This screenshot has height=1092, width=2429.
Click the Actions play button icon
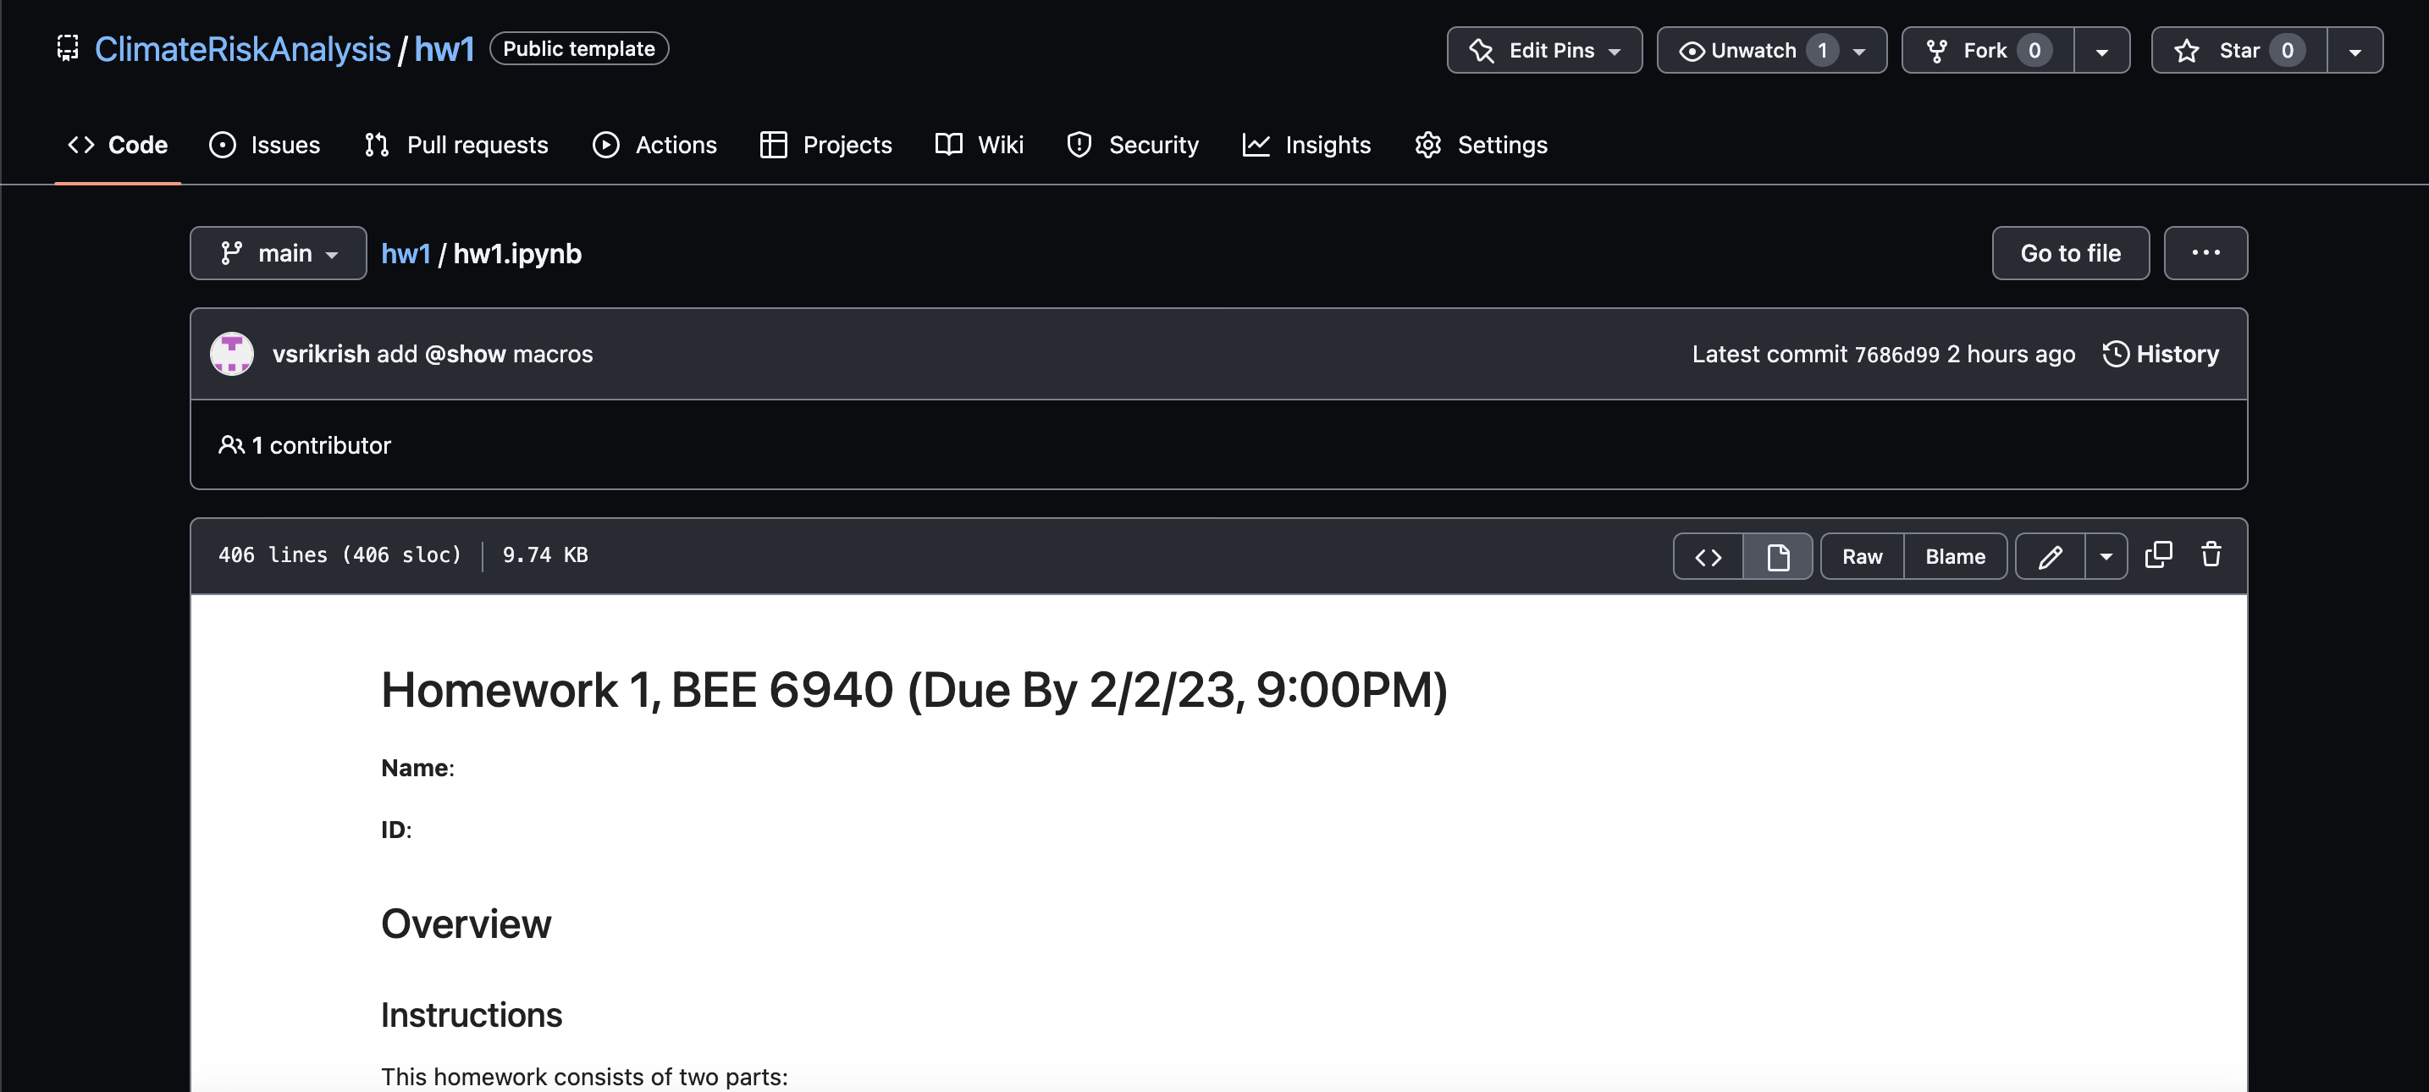[x=604, y=142]
